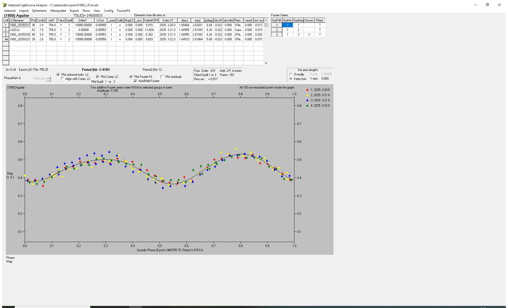This screenshot has height=308, width=508.
Task: Click blue legend marker 3; 2025- 3-21.0
Action: click(307, 100)
